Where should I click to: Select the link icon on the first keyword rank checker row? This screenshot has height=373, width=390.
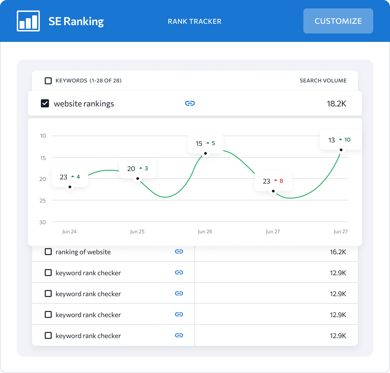(179, 272)
